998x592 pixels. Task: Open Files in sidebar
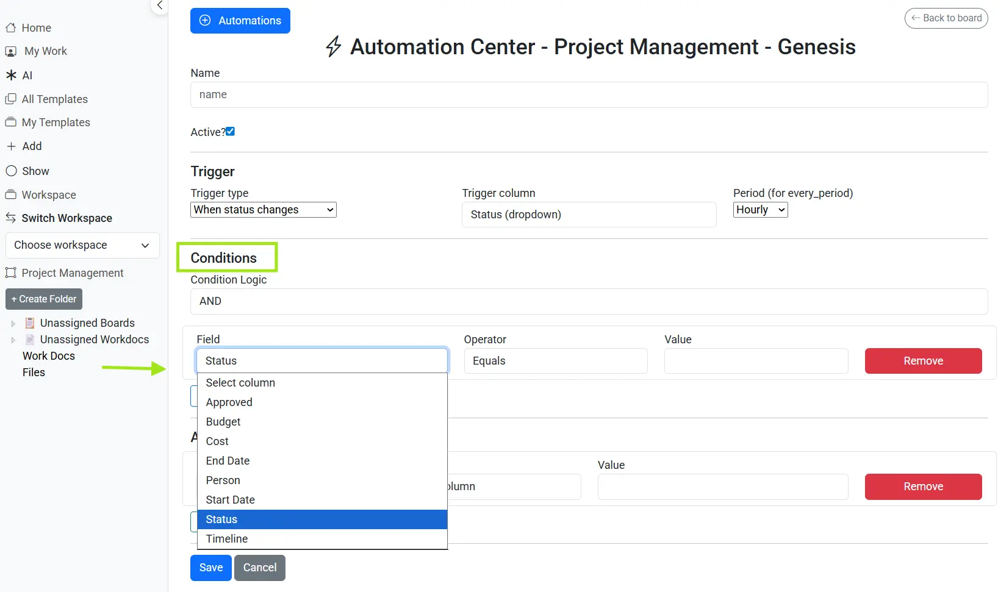(x=34, y=373)
